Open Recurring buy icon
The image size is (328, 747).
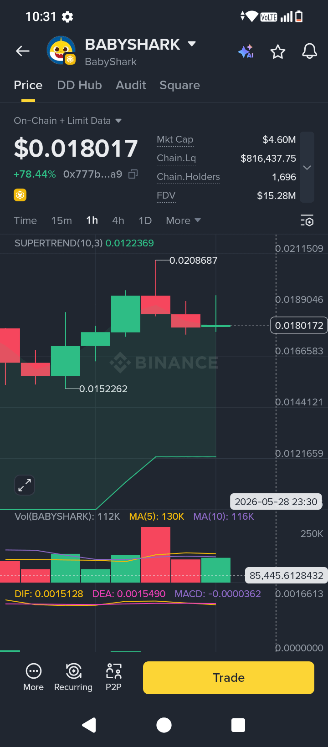pos(73,677)
